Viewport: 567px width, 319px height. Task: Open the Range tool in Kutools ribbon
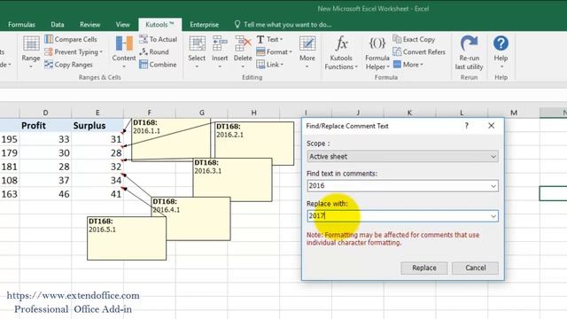(x=31, y=52)
